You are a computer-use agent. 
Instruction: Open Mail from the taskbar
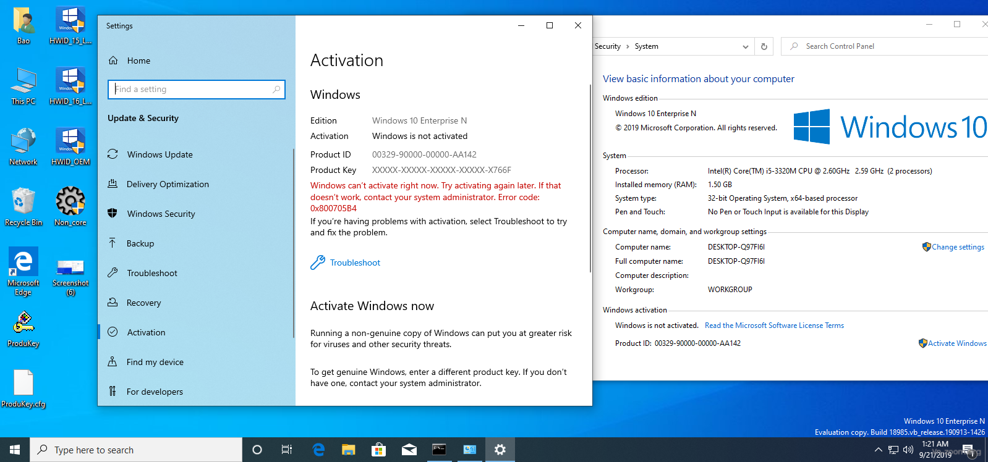pyautogui.click(x=409, y=450)
